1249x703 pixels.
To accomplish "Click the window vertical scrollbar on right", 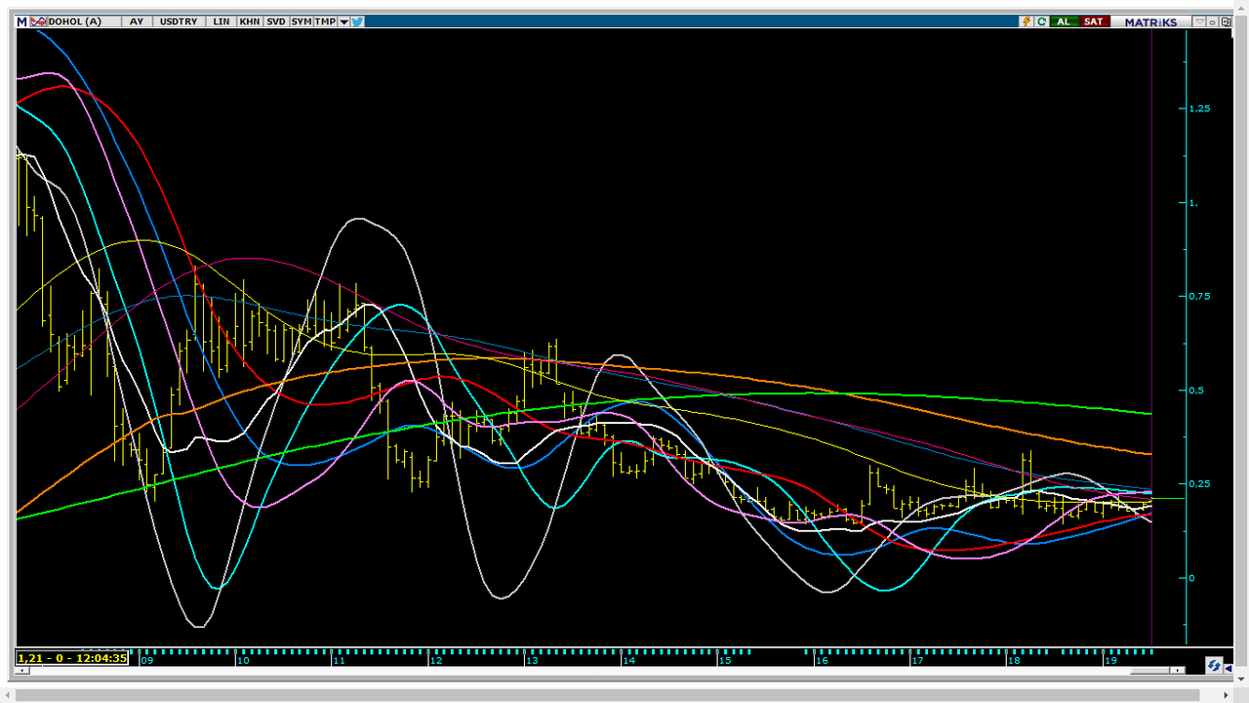I will tap(1241, 342).
